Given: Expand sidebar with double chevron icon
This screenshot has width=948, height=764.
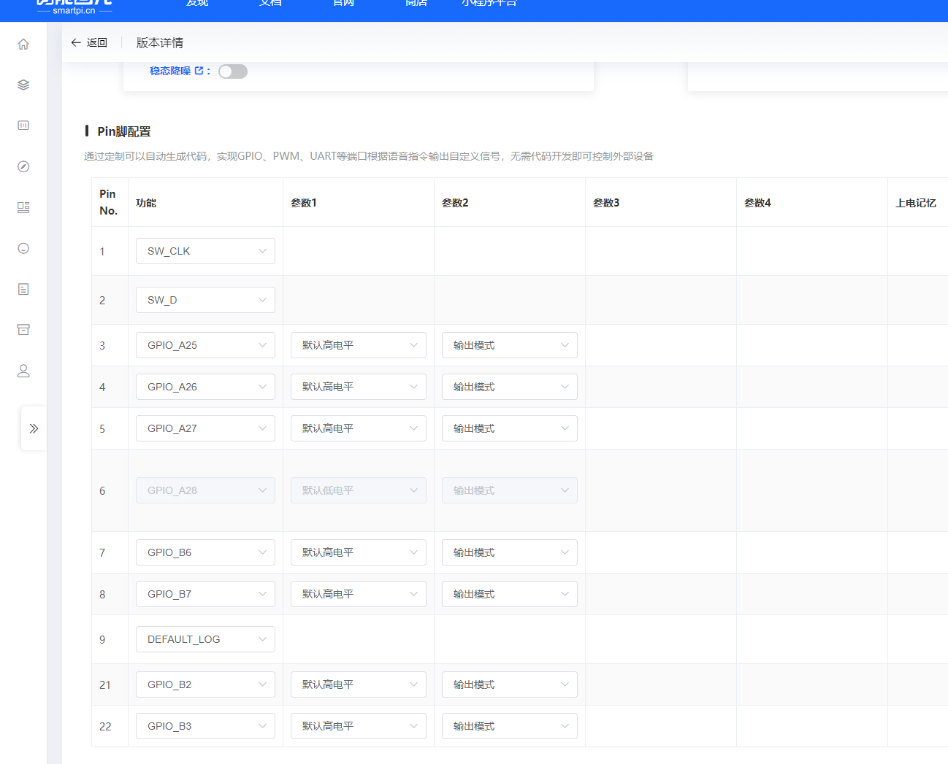Looking at the screenshot, I should [34, 428].
